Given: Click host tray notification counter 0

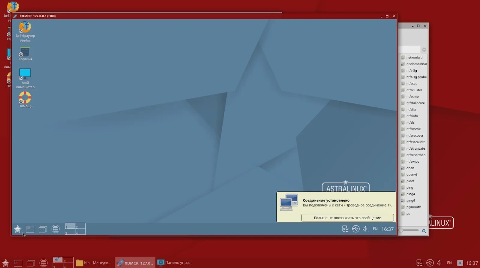Looking at the screenshot, I should 460,263.
